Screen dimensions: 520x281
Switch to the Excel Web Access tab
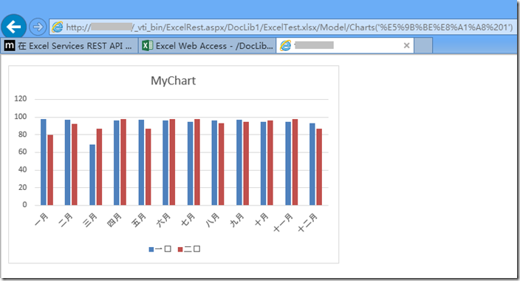pos(208,46)
